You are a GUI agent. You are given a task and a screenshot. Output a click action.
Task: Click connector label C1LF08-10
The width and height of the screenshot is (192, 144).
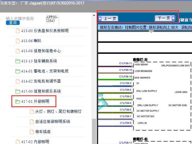point(126,70)
